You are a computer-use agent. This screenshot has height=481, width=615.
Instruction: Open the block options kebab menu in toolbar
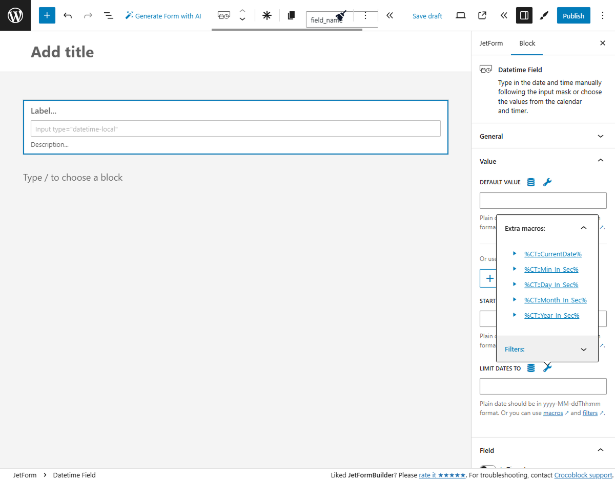pos(365,15)
